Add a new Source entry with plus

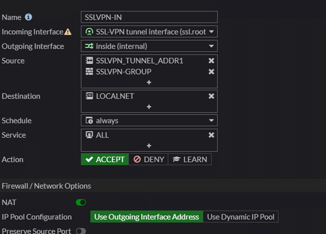point(149,83)
